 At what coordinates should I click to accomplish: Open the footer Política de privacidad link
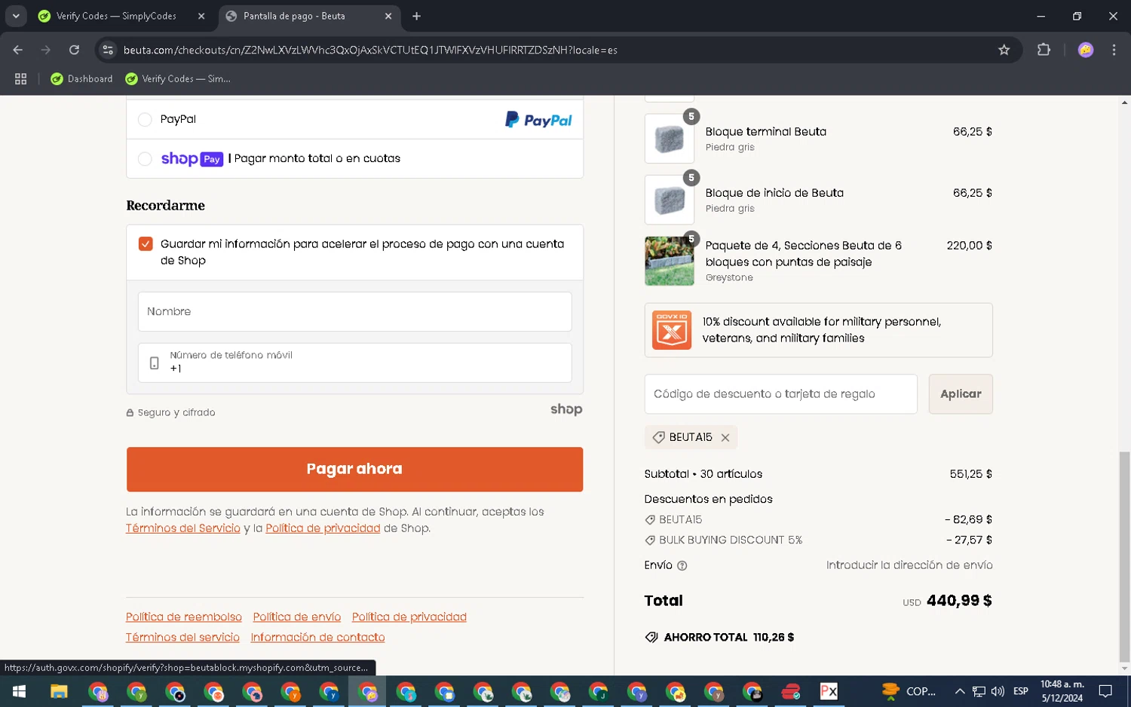409,617
